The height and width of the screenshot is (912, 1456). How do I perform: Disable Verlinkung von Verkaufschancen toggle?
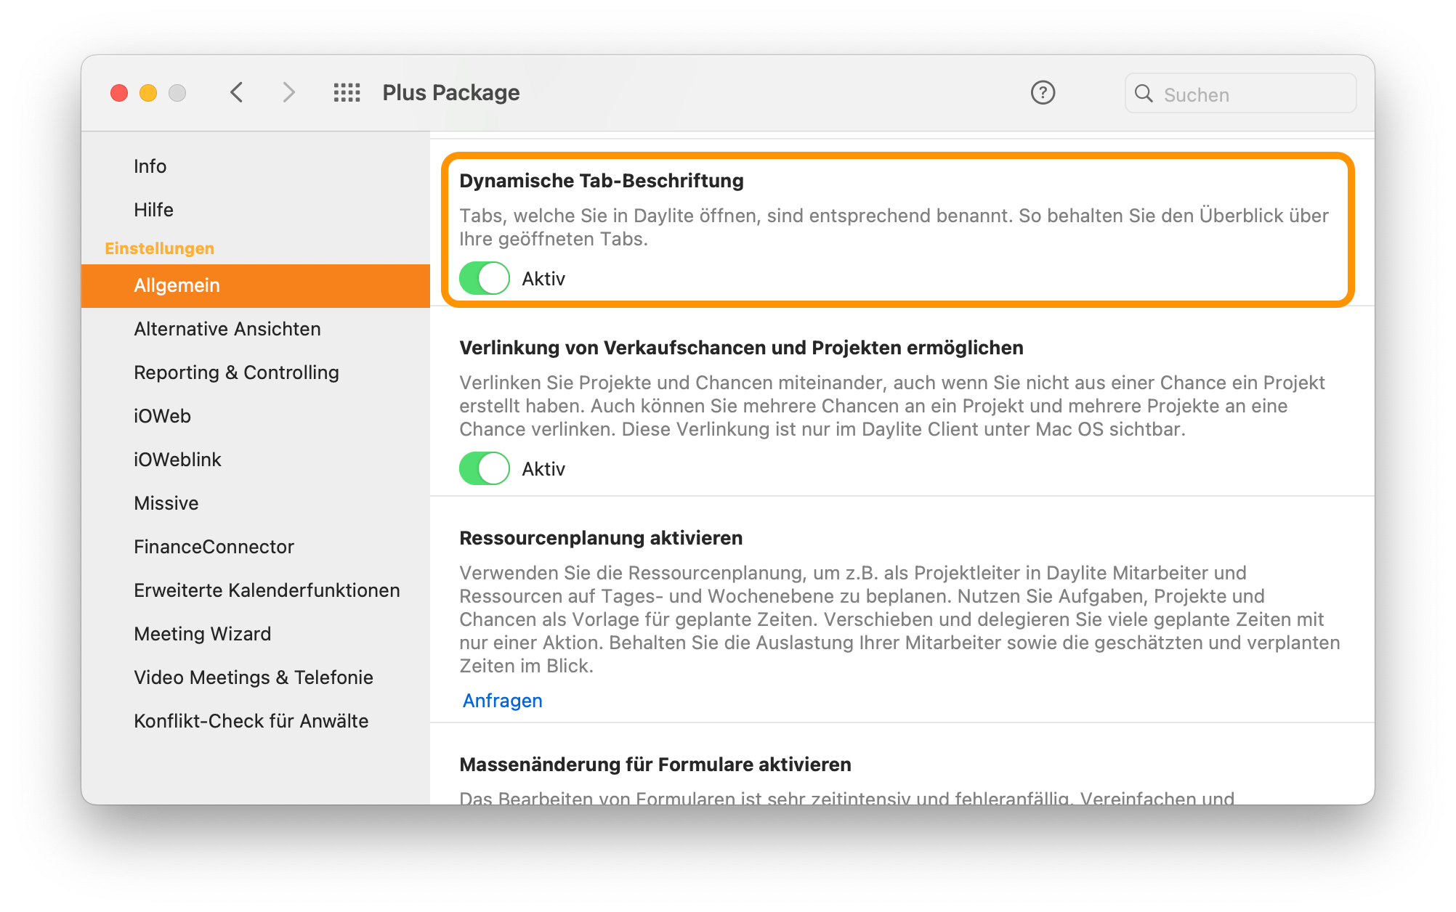pos(485,468)
